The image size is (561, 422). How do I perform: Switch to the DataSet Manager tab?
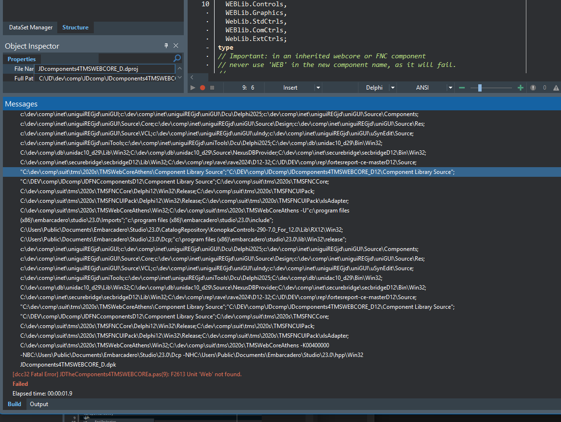click(31, 27)
